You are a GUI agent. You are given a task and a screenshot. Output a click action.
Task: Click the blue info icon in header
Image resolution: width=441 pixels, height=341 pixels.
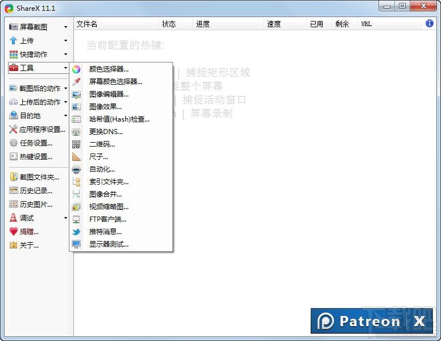(430, 24)
